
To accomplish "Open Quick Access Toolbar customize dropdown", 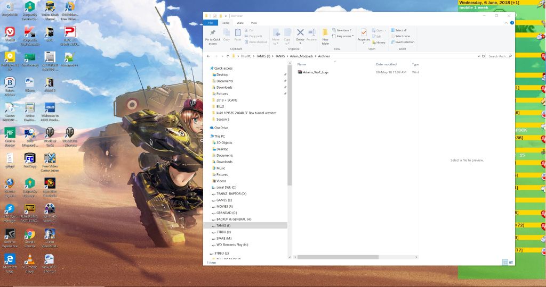I will (226, 16).
